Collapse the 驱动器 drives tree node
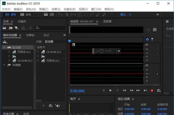 4,47
